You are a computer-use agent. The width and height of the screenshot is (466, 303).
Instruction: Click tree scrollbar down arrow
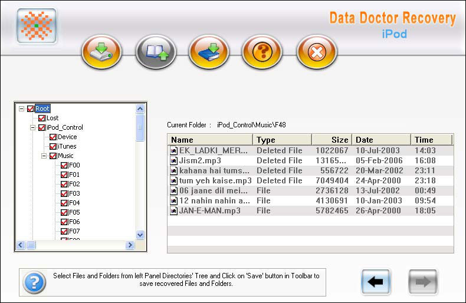click(x=140, y=235)
